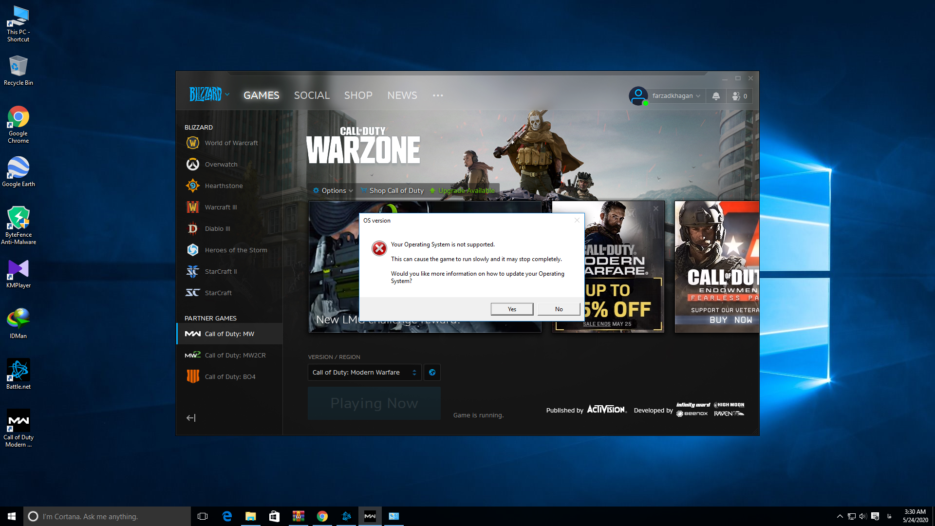The height and width of the screenshot is (526, 935).
Task: Click the notifications bell icon
Action: coord(716,96)
